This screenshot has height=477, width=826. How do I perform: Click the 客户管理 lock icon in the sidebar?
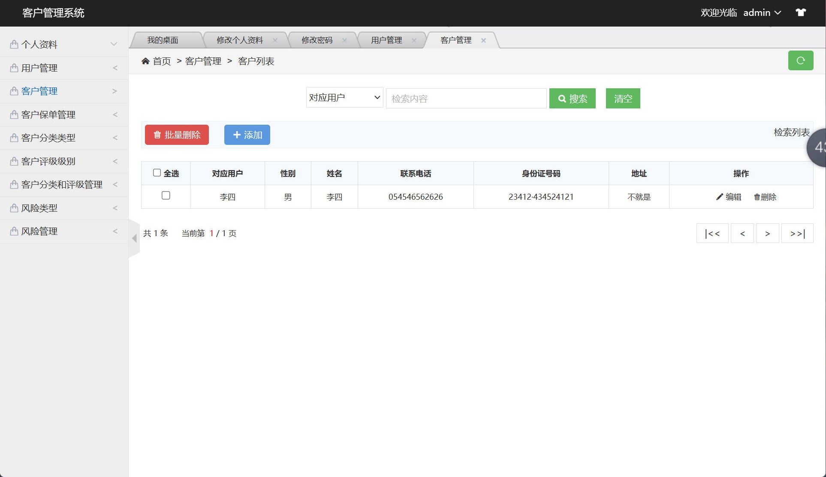click(x=13, y=90)
